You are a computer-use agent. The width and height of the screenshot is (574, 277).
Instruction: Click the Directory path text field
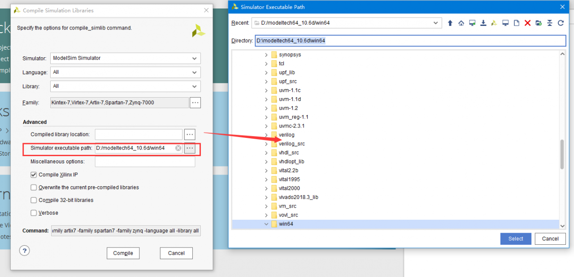coord(410,41)
